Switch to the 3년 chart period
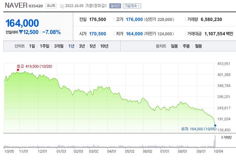Image resolution: width=236 pixels, height=160 pixels. point(82,46)
